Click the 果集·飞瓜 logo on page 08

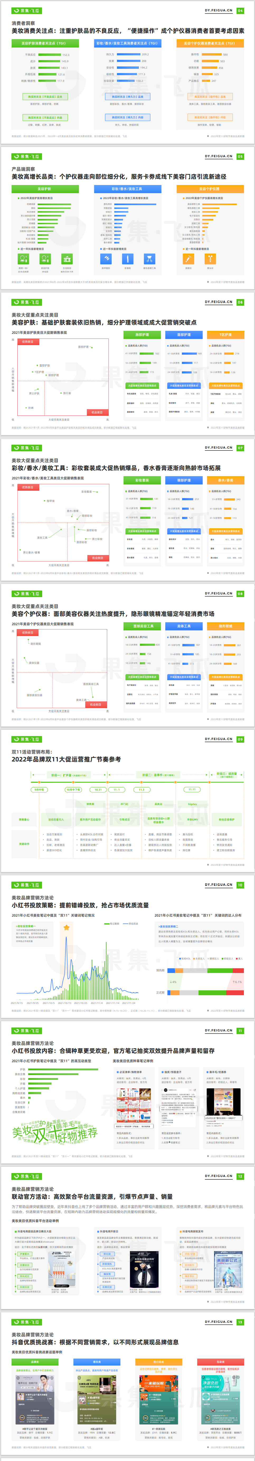coord(27,594)
